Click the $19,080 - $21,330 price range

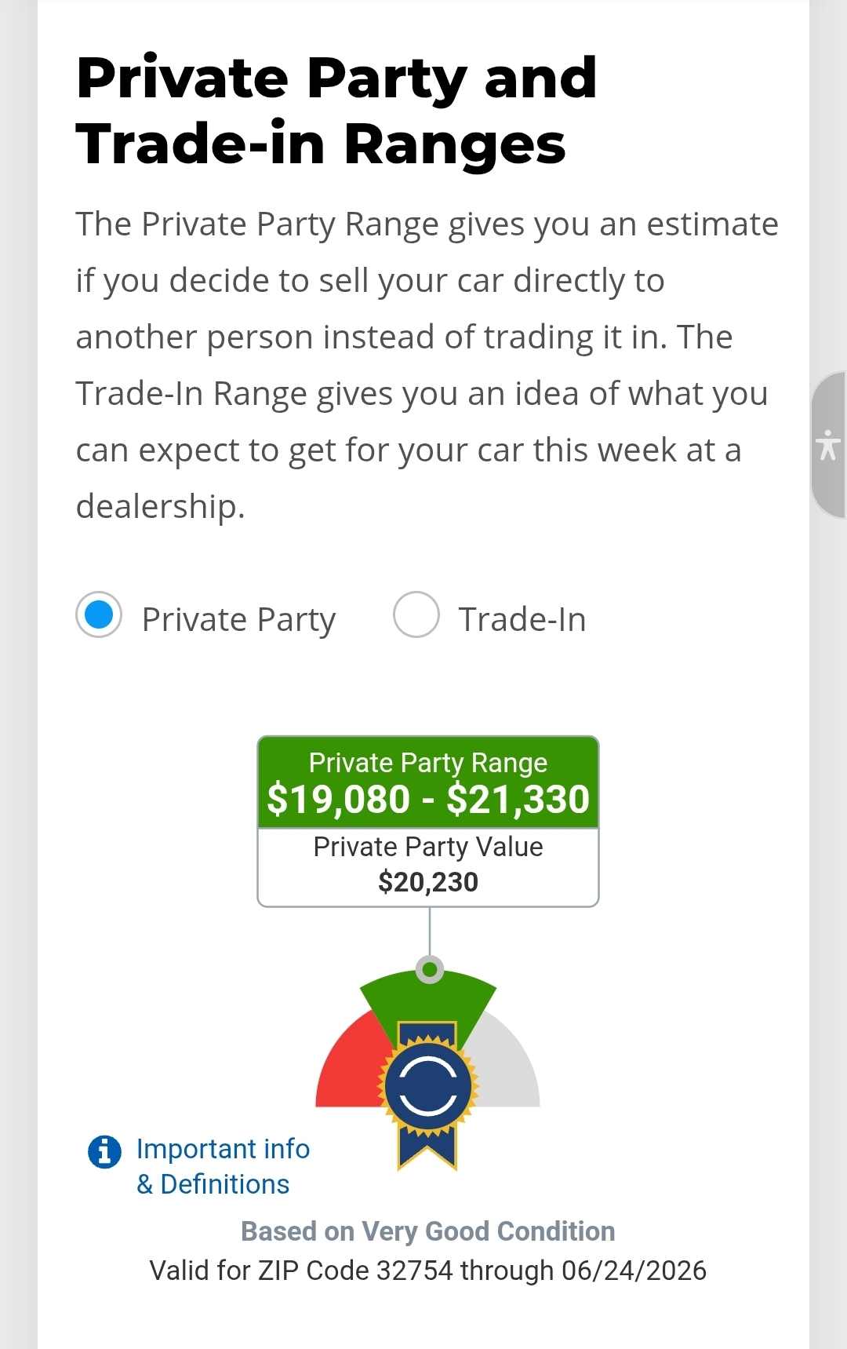[x=428, y=800]
